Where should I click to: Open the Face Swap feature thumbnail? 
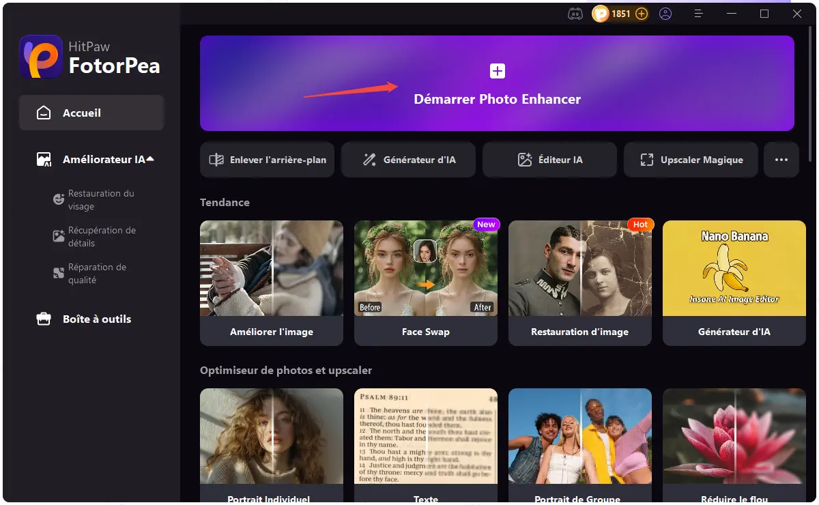(x=425, y=268)
